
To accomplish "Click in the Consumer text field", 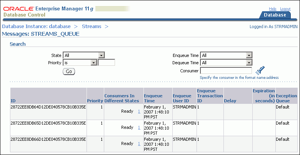I will click(226, 71).
